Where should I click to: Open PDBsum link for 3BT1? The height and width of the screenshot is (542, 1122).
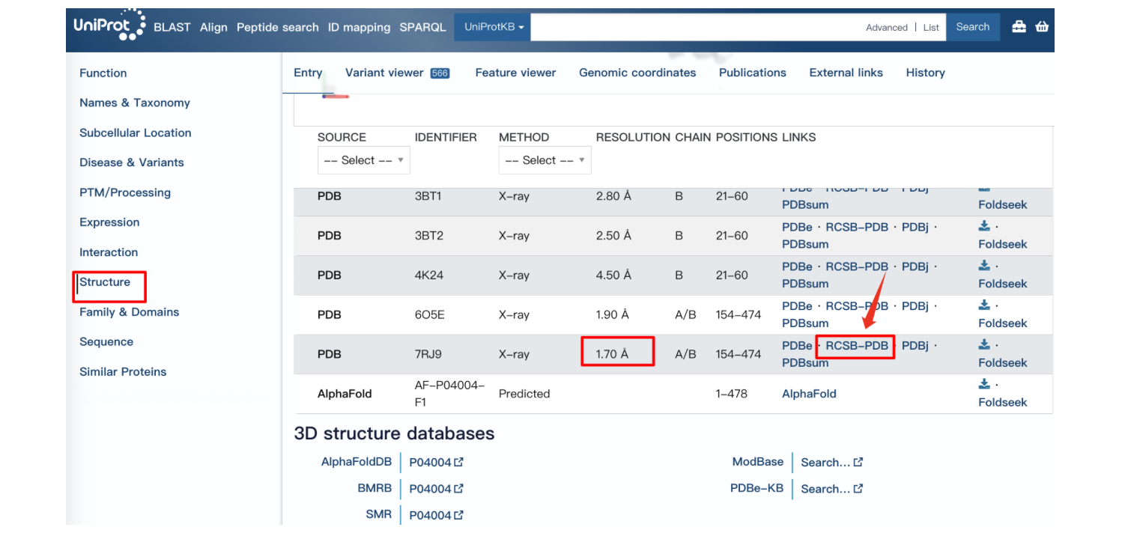[805, 204]
